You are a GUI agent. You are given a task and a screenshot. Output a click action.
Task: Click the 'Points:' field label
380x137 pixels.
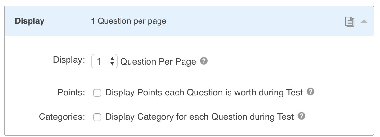(71, 93)
